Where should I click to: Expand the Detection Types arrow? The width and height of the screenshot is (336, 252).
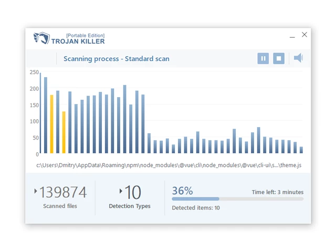tap(121, 191)
